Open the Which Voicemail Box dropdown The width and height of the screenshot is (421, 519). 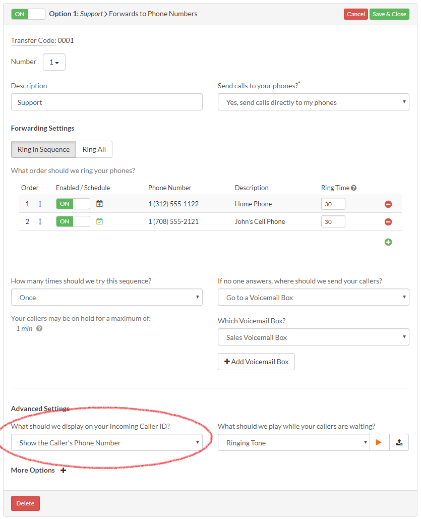click(313, 336)
